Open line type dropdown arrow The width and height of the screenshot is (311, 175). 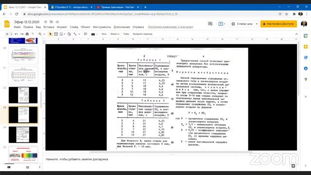pos(79,34)
